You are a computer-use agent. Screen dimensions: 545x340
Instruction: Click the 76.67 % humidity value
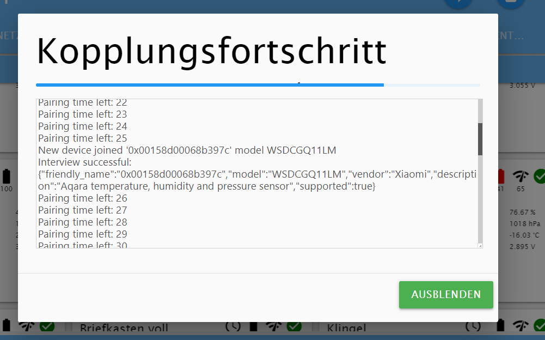(x=523, y=212)
